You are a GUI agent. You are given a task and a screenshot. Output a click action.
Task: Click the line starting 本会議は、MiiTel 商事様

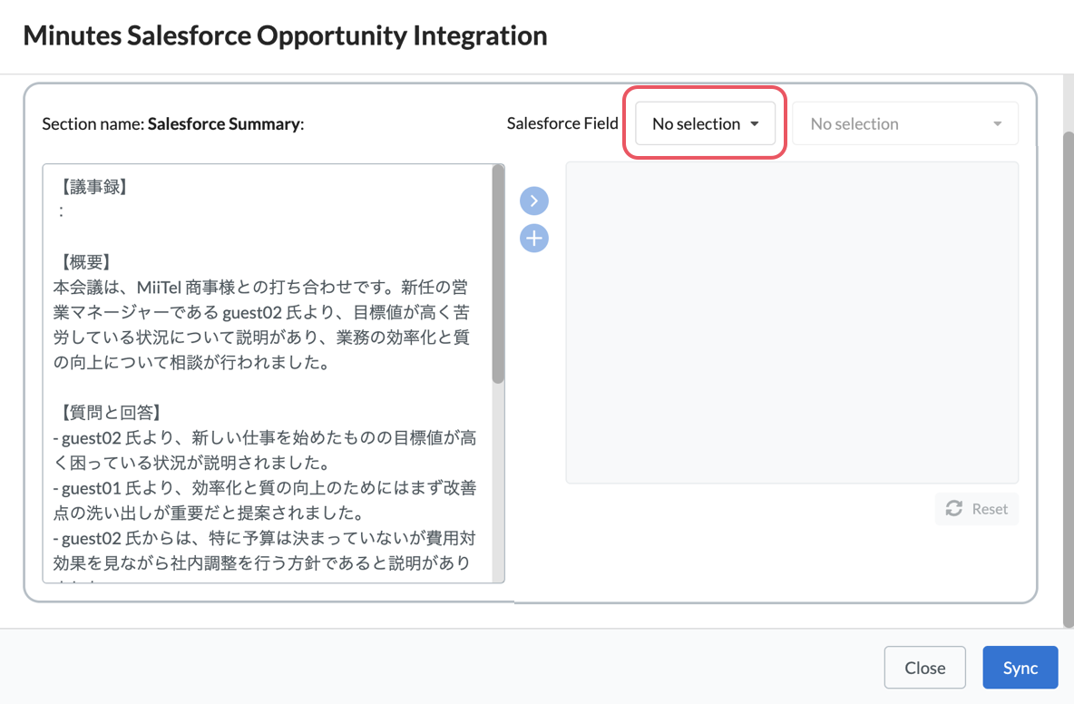[x=261, y=287]
